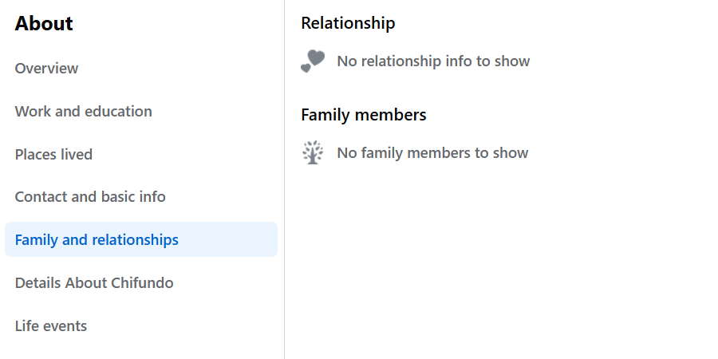Click "No relationship info to show" text
Viewport: 718px width, 359px height.
click(433, 61)
